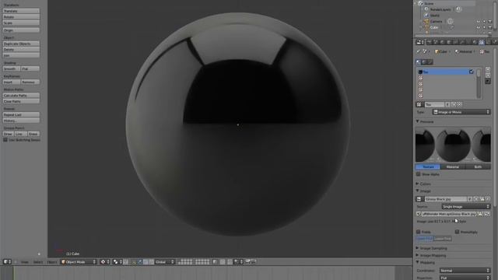498x280 pixels.
Task: Show Material preview
Action: (x=453, y=166)
